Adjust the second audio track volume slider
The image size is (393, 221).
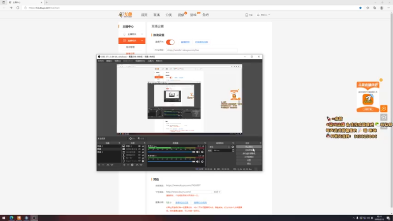[171, 162]
